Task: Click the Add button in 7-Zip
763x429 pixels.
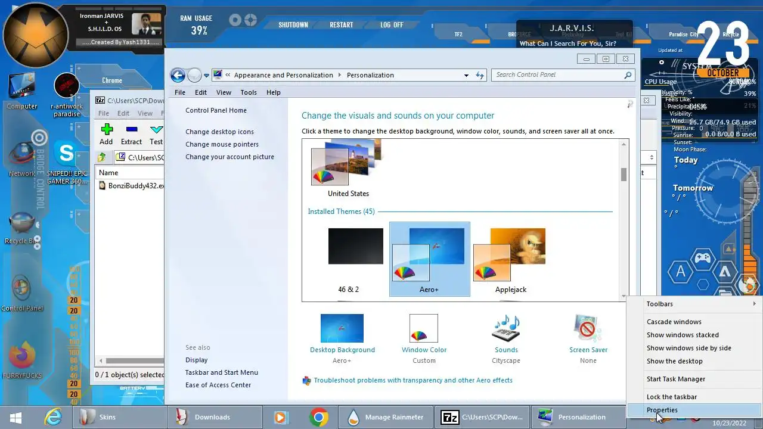Action: [x=106, y=134]
